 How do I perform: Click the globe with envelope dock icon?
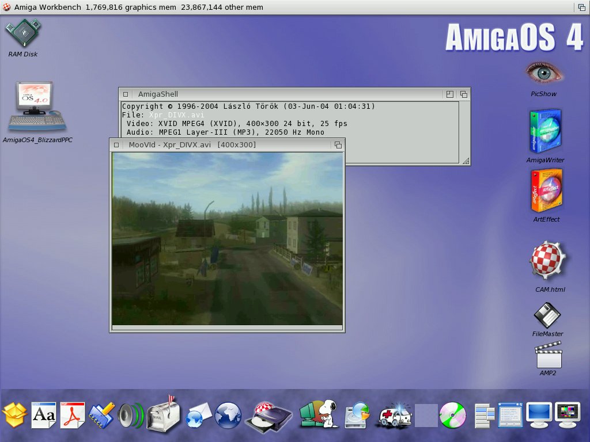(x=199, y=416)
